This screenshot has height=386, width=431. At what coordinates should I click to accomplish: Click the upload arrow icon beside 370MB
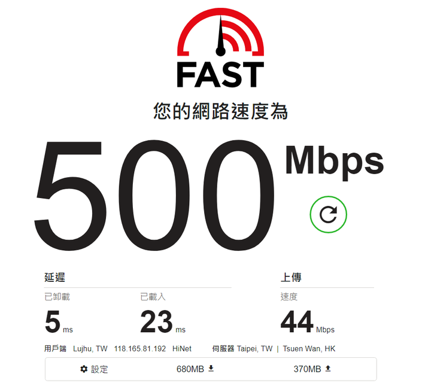pyautogui.click(x=327, y=369)
